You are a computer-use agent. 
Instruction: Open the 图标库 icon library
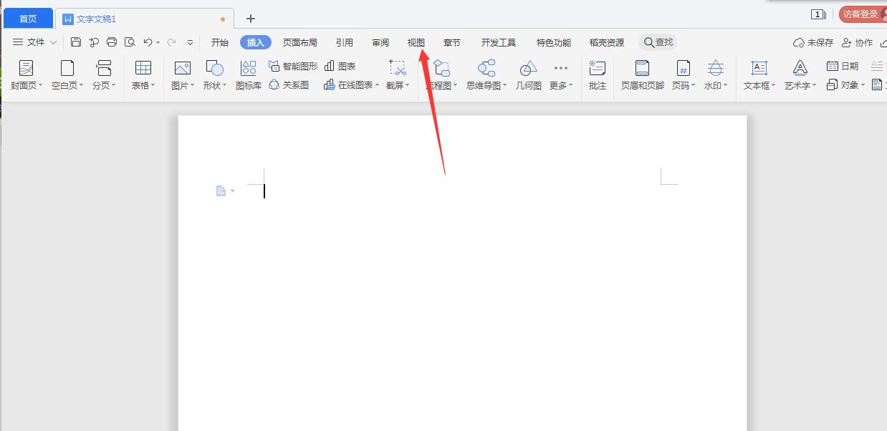pos(248,75)
